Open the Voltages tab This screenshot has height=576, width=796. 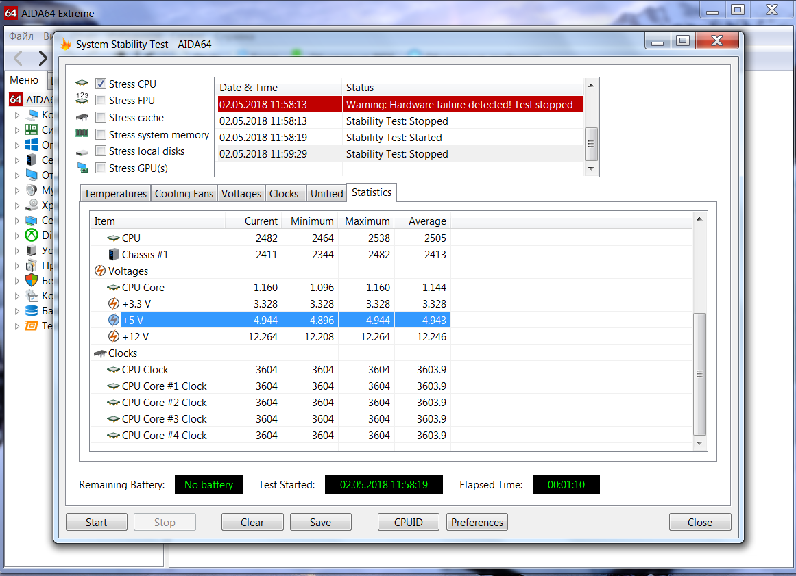[x=241, y=193]
